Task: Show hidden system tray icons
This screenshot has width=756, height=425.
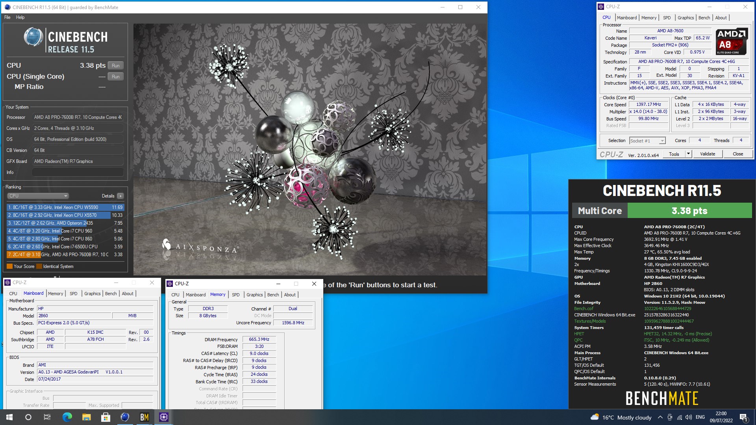Action: click(x=660, y=417)
